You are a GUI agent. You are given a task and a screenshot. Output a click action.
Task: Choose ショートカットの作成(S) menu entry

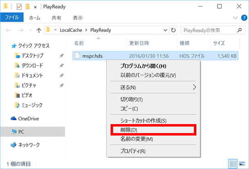153,121
